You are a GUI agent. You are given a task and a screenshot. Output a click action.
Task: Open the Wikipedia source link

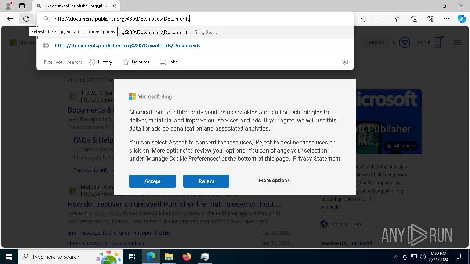coord(330,207)
